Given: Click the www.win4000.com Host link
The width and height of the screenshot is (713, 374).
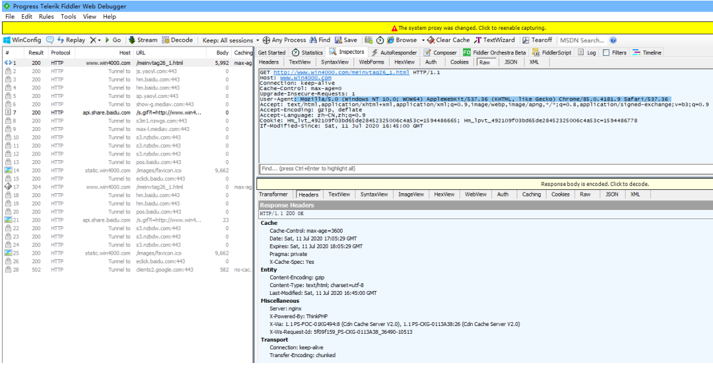Looking at the screenshot, I should tap(306, 78).
